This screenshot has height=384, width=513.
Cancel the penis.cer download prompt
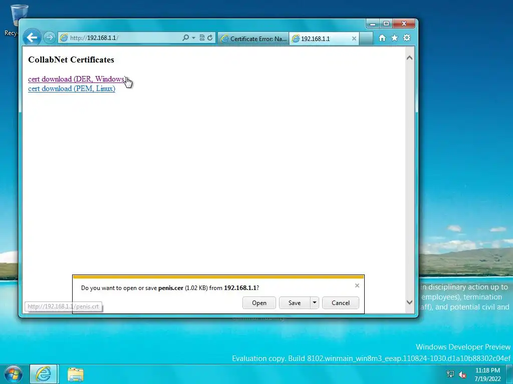pyautogui.click(x=341, y=302)
